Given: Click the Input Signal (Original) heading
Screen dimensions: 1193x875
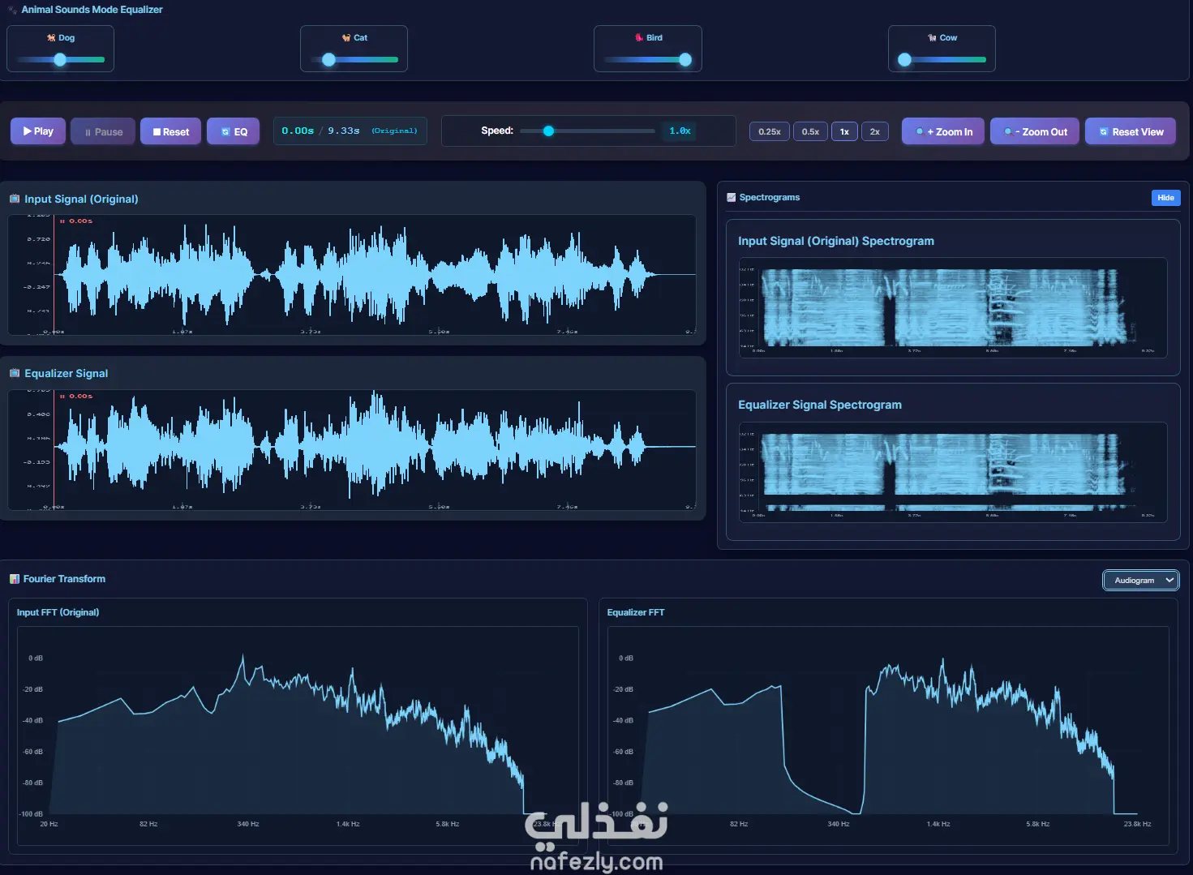Looking at the screenshot, I should pyautogui.click(x=81, y=199).
